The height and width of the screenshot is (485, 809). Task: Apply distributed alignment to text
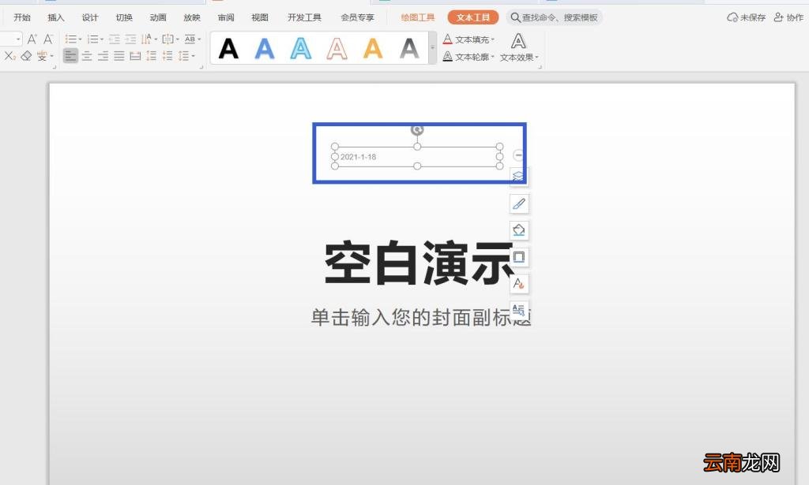pos(135,56)
